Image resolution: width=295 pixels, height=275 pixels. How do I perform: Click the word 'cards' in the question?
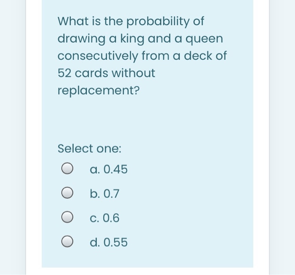coord(91,73)
